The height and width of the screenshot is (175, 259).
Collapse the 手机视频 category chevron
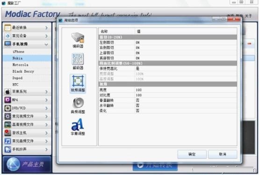[46, 44]
